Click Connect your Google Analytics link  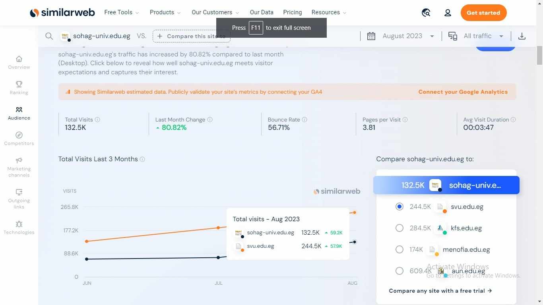click(463, 92)
